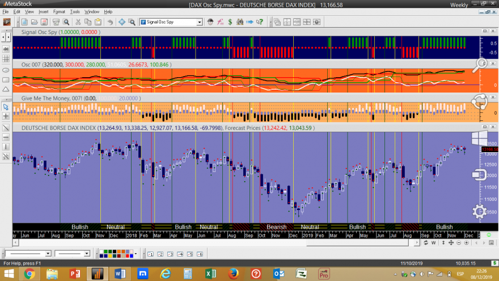Select the Zoom Box magnifier tool

click(132, 22)
